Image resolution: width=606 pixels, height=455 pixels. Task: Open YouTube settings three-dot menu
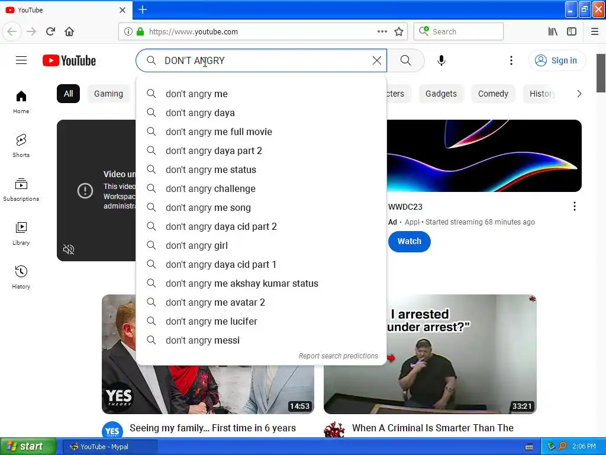click(x=511, y=60)
